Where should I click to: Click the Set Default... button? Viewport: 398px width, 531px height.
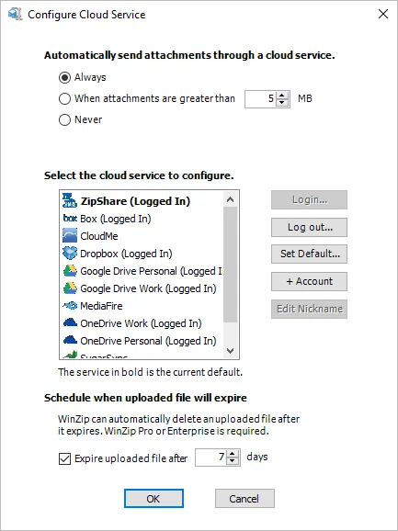click(x=309, y=254)
